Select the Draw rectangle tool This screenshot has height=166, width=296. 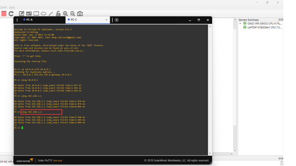click(36, 14)
